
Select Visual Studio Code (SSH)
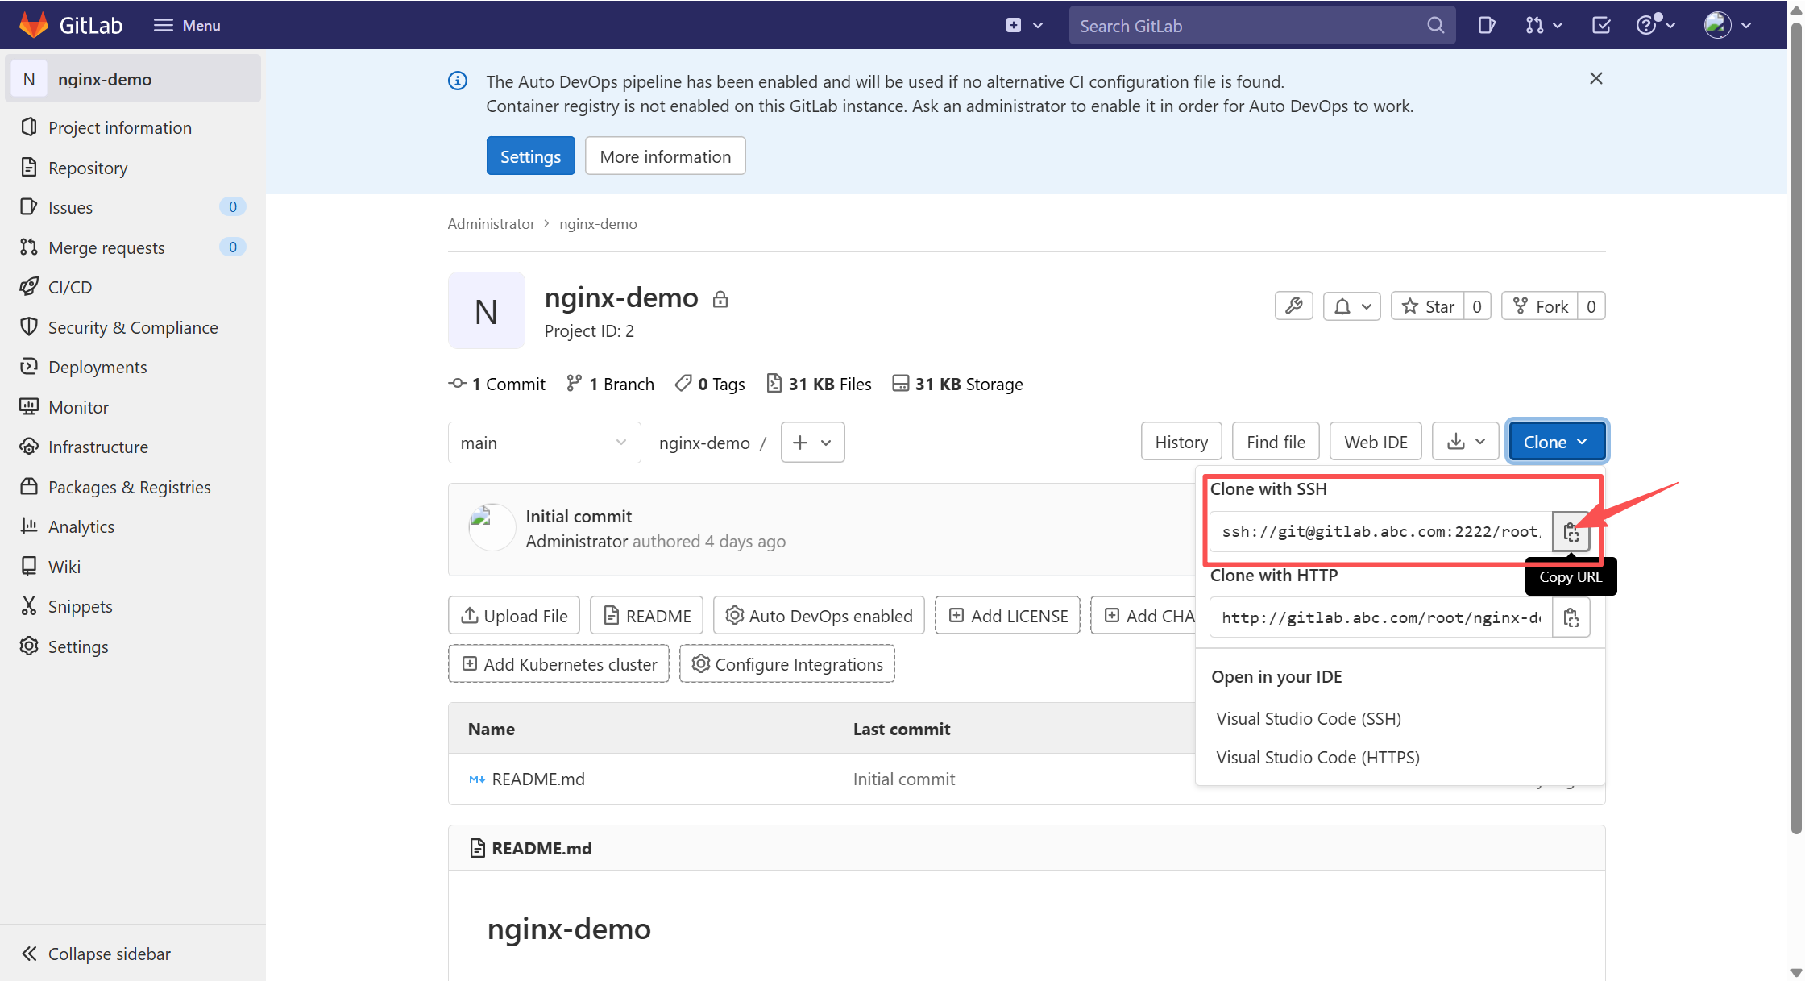coord(1309,718)
